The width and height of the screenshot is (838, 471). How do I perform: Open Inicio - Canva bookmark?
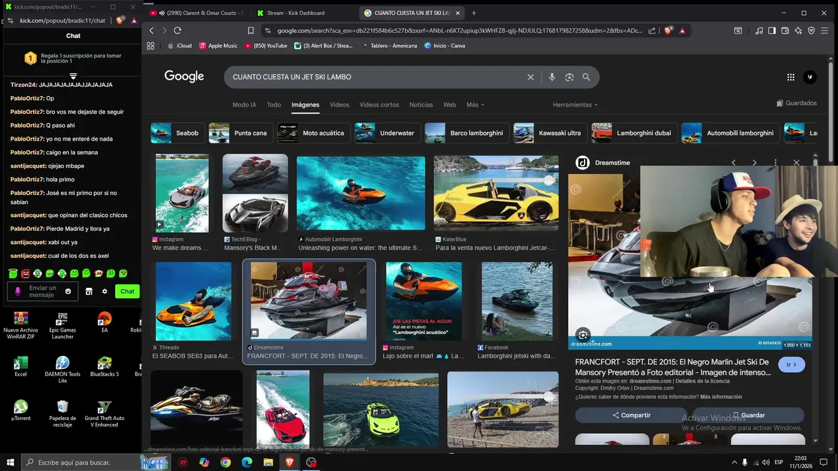pos(445,46)
